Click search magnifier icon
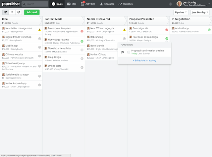The width and height of the screenshot is (212, 157). (24, 4)
